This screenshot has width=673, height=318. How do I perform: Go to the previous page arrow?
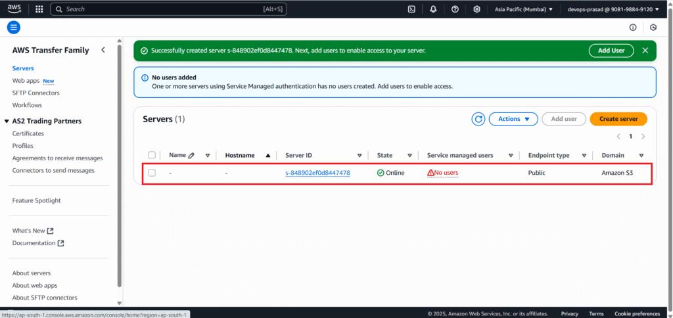(618, 137)
